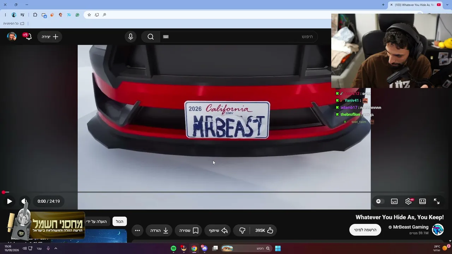Mute the video with the speaker icon
This screenshot has height=254, width=452.
24,201
